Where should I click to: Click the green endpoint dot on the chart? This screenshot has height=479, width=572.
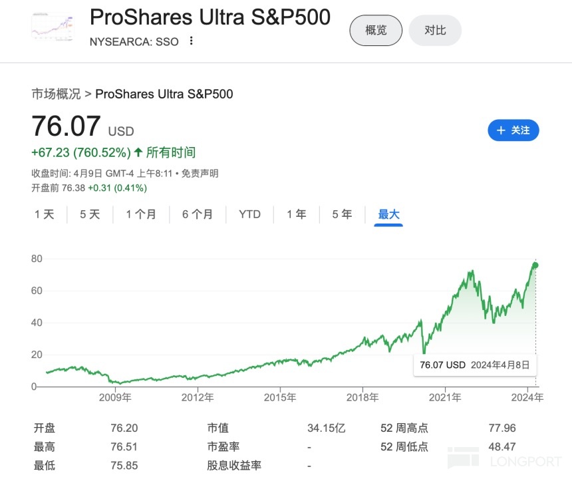535,265
